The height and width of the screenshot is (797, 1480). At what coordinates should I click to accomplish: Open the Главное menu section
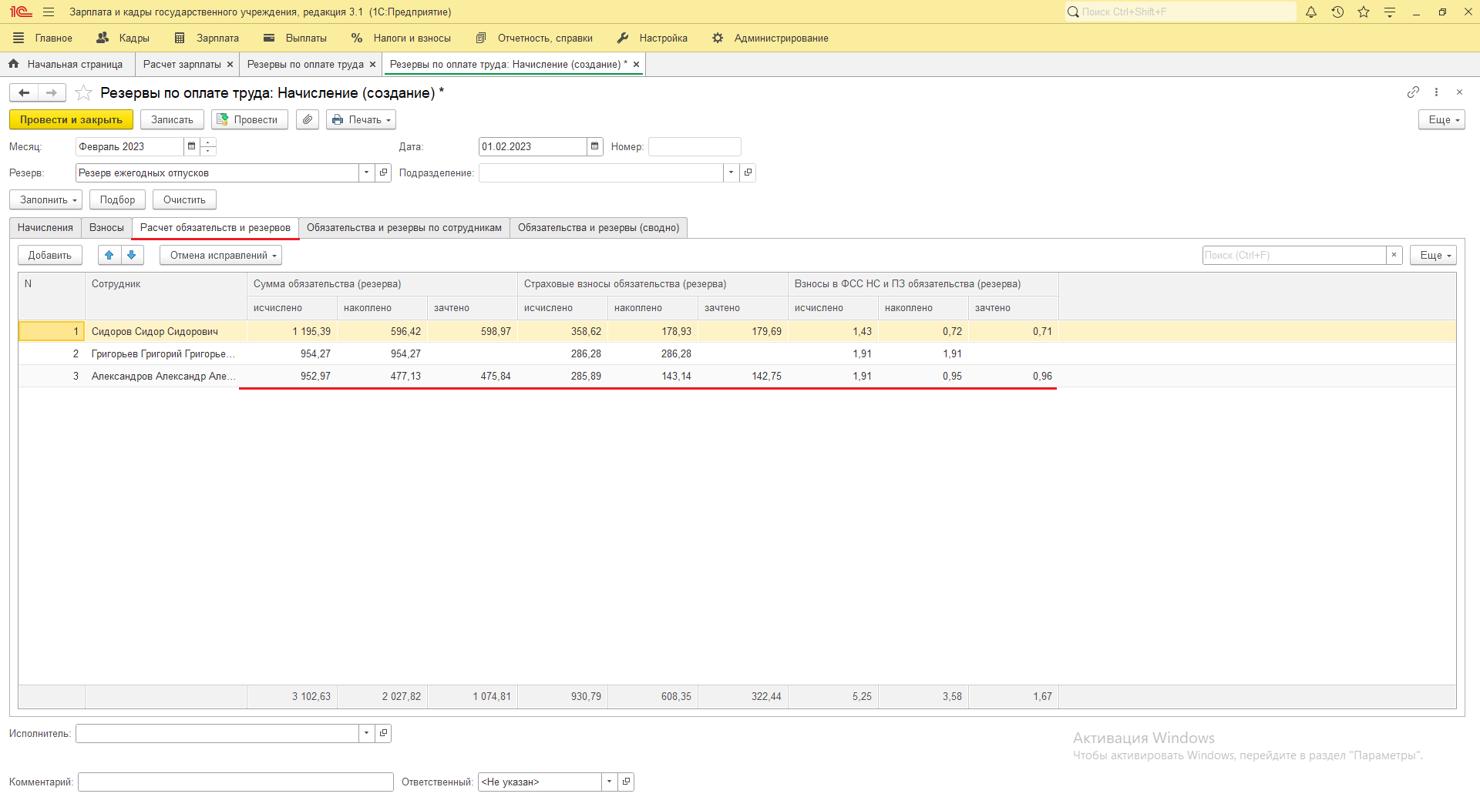[x=43, y=38]
